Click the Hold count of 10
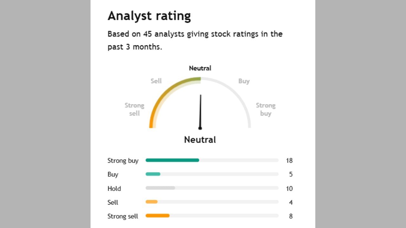 (x=289, y=188)
